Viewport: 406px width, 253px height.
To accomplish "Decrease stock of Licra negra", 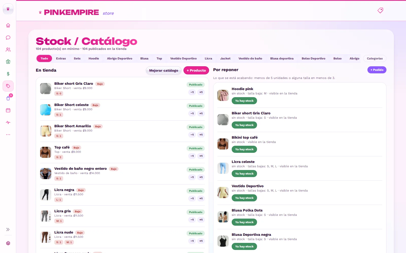I will (x=192, y=199).
